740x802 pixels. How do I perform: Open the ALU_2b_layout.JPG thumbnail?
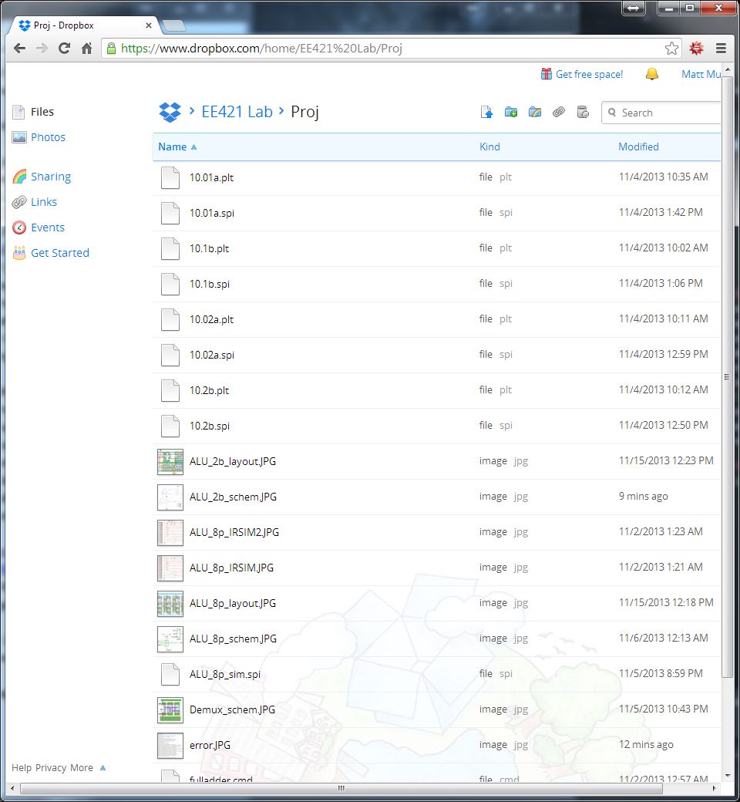pos(170,460)
